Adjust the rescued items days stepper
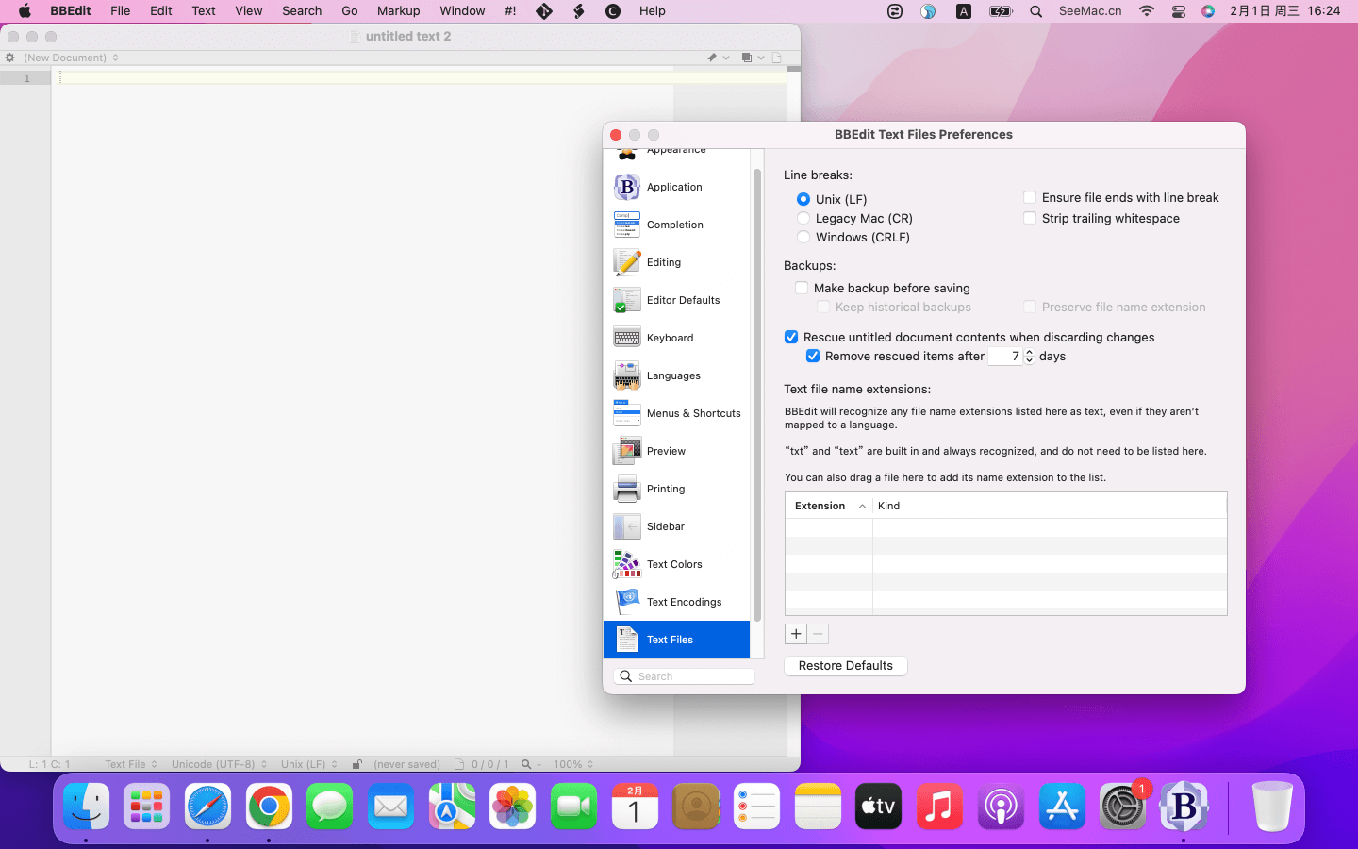 click(x=1029, y=356)
